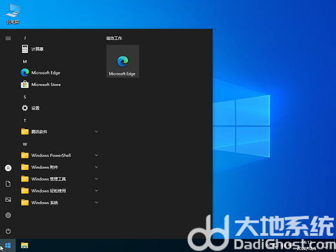Expand the Windows 附件 folder chevron

pyautogui.click(x=96, y=167)
